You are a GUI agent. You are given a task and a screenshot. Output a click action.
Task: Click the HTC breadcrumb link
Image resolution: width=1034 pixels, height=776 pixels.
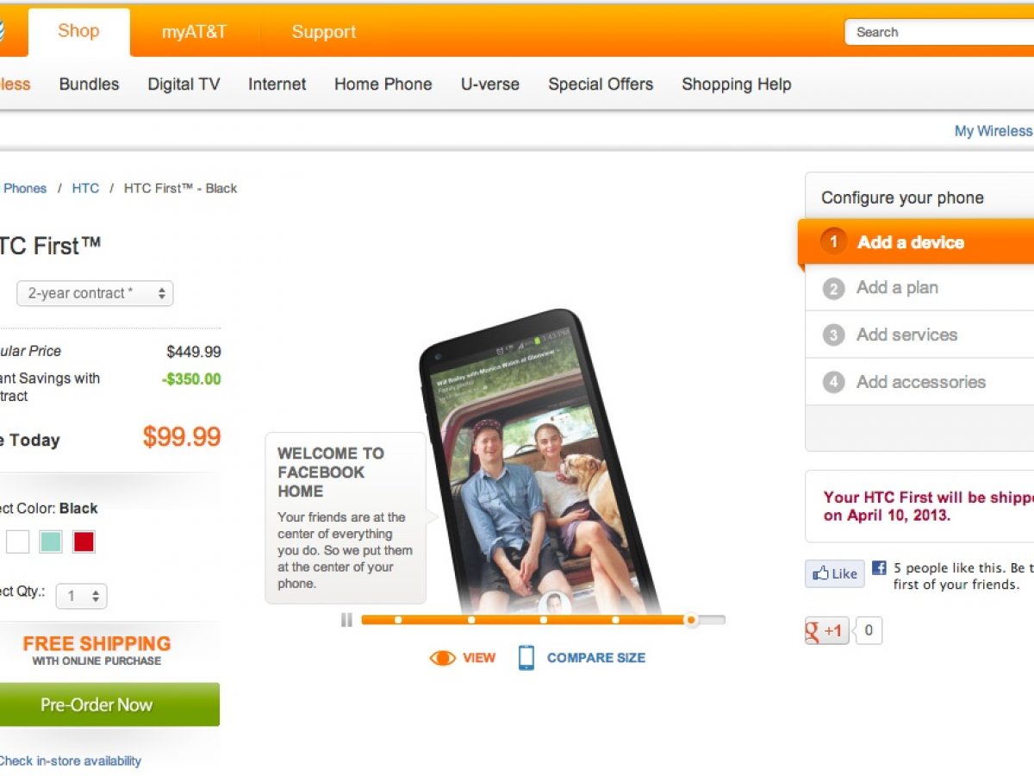pyautogui.click(x=85, y=188)
